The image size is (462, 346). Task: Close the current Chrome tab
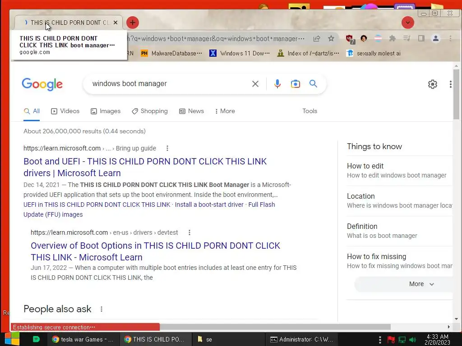tap(115, 23)
